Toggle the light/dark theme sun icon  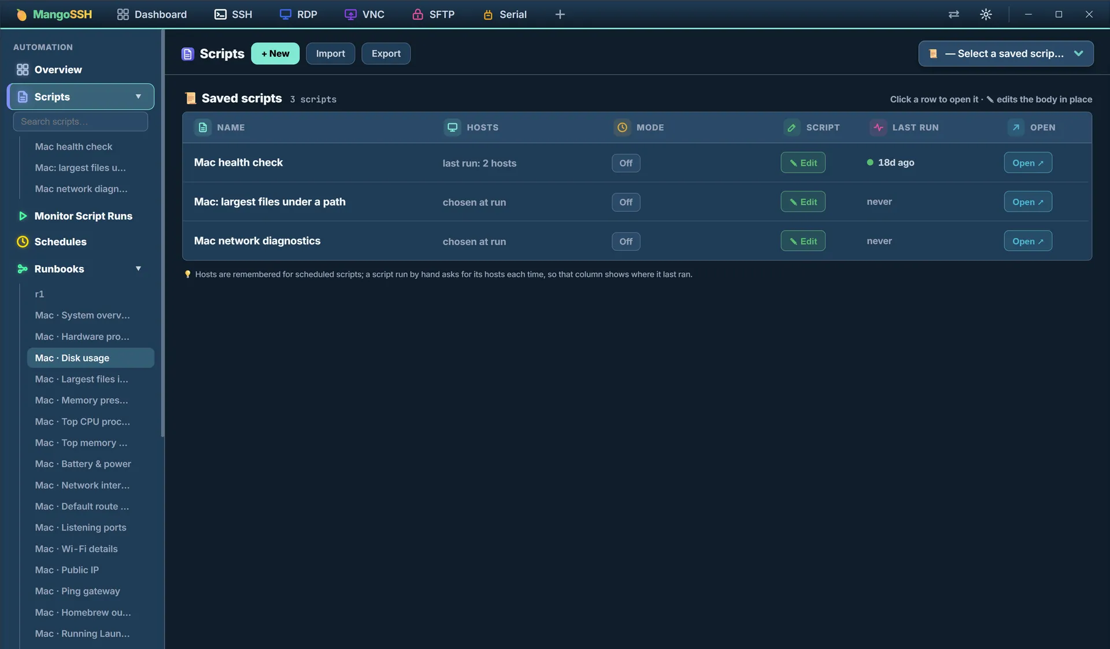pos(986,14)
